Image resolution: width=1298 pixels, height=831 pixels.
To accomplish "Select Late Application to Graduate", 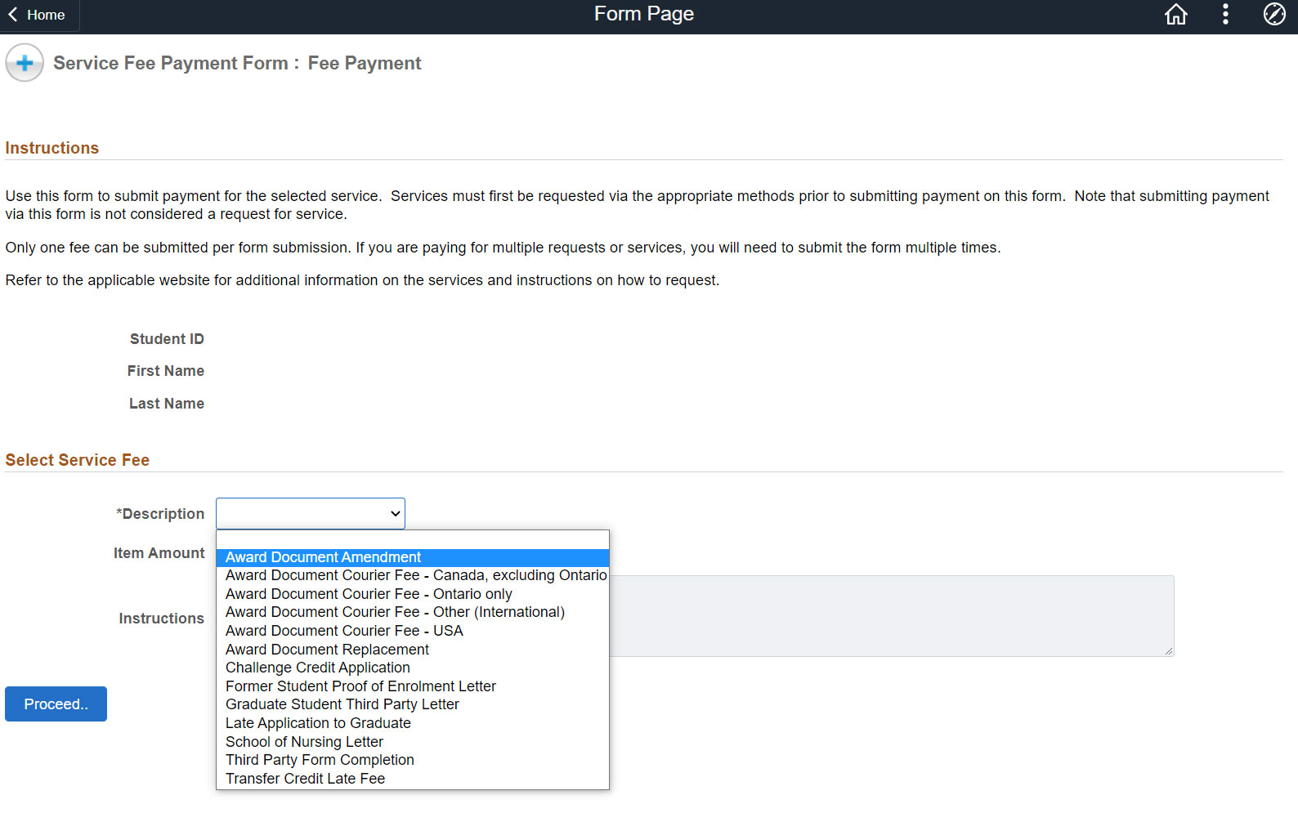I will (318, 723).
